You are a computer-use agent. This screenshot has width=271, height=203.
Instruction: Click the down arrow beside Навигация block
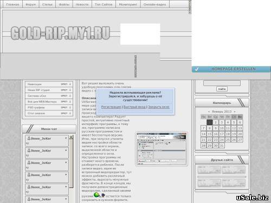70,84
